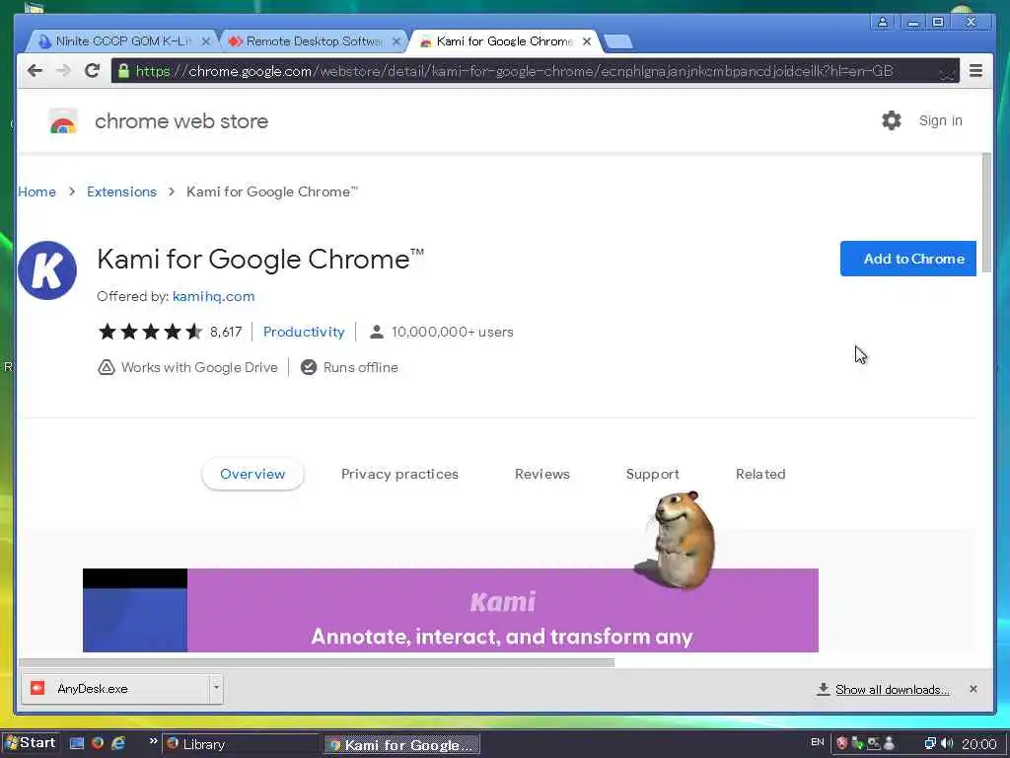This screenshot has height=758, width=1010.
Task: Click the browser forward arrow
Action: (63, 70)
